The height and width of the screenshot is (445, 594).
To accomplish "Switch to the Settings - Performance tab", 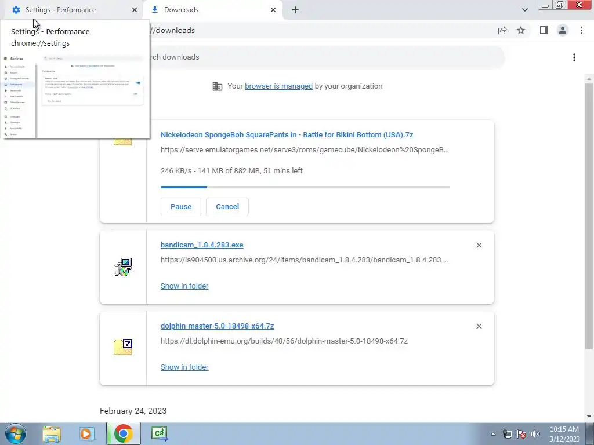I will point(74,10).
